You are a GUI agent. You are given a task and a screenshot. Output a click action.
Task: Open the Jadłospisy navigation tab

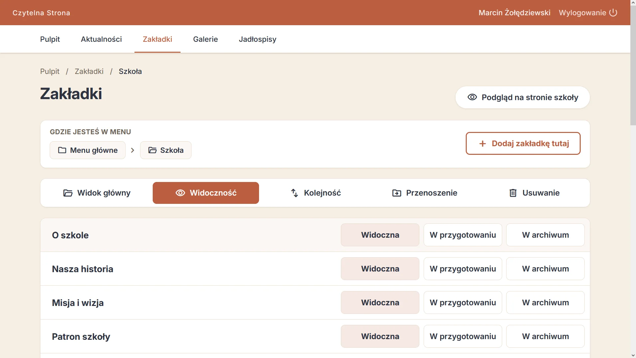click(x=258, y=39)
